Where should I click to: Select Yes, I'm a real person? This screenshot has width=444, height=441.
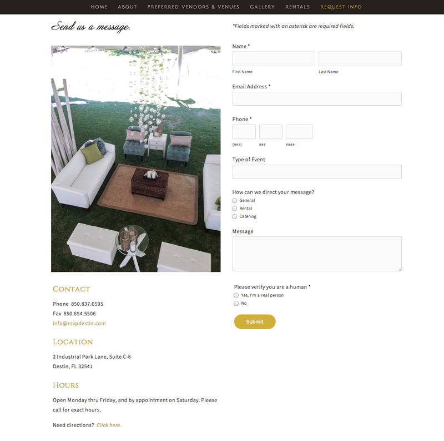pos(236,295)
